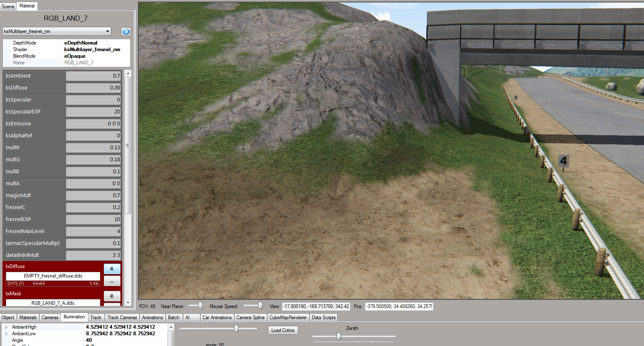644x346 pixels.
Task: Click the multB value field
Action: click(93, 172)
